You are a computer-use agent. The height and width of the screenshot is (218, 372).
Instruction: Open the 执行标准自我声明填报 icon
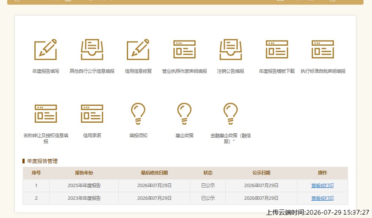pos(323,50)
